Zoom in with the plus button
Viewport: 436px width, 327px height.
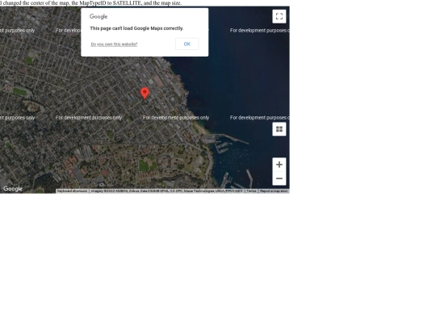[279, 165]
